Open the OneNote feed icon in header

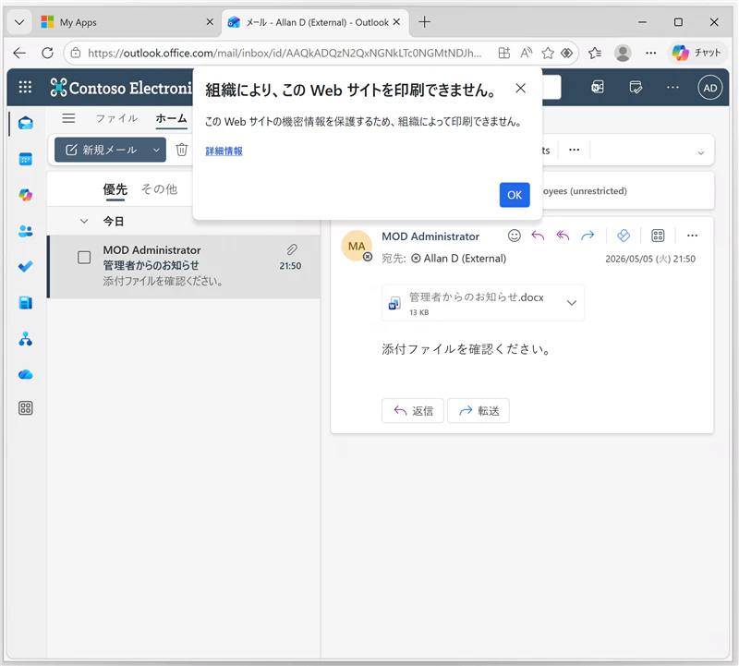click(x=598, y=87)
